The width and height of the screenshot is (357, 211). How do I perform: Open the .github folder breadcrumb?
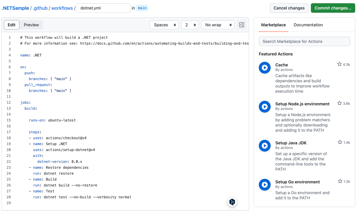[x=40, y=8]
